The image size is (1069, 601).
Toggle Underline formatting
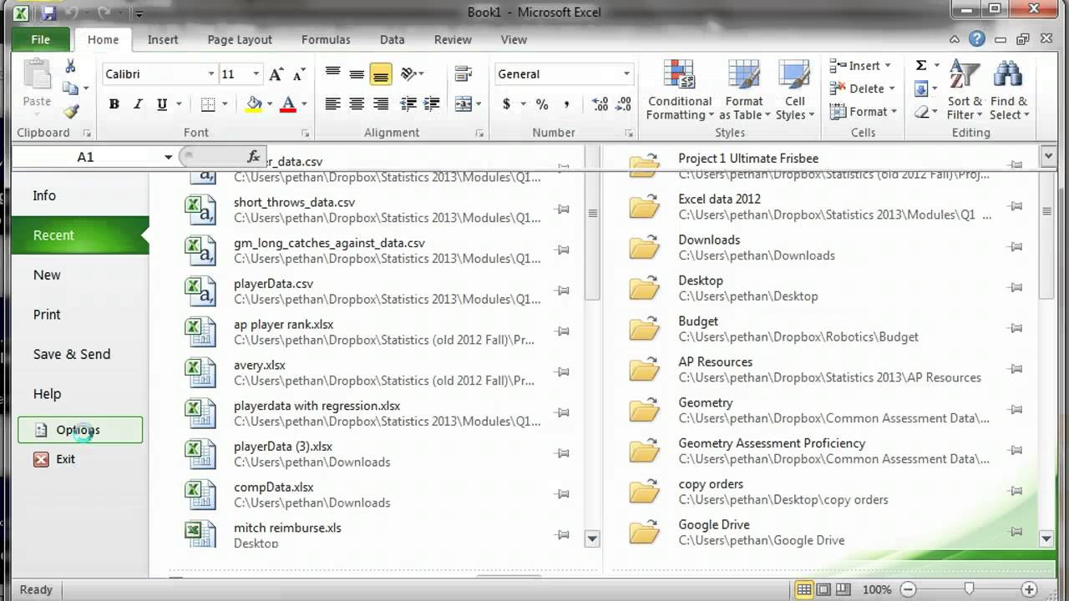tap(161, 104)
